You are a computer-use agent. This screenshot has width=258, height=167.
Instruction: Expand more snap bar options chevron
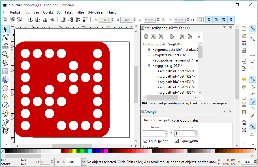coord(253,144)
